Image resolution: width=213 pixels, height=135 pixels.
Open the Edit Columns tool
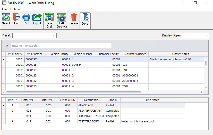tap(62, 21)
